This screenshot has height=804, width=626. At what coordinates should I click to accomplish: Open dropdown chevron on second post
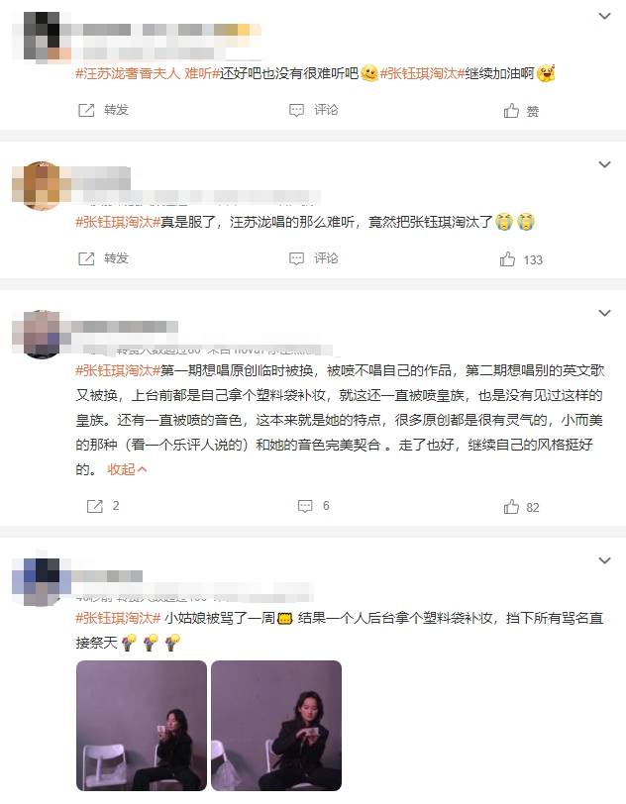click(x=605, y=164)
